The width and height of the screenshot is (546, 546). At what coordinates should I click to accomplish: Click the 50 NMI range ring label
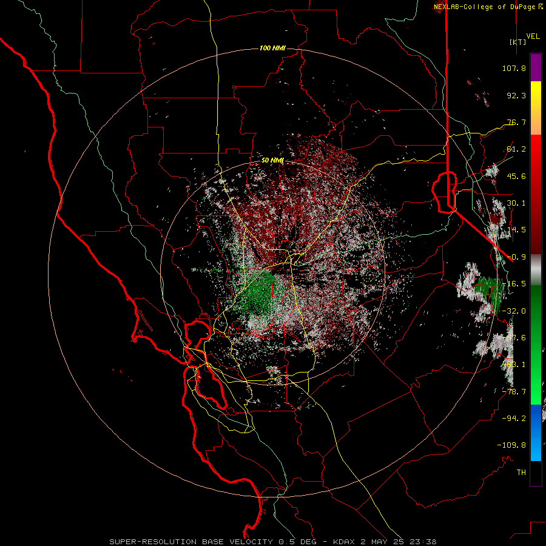272,160
